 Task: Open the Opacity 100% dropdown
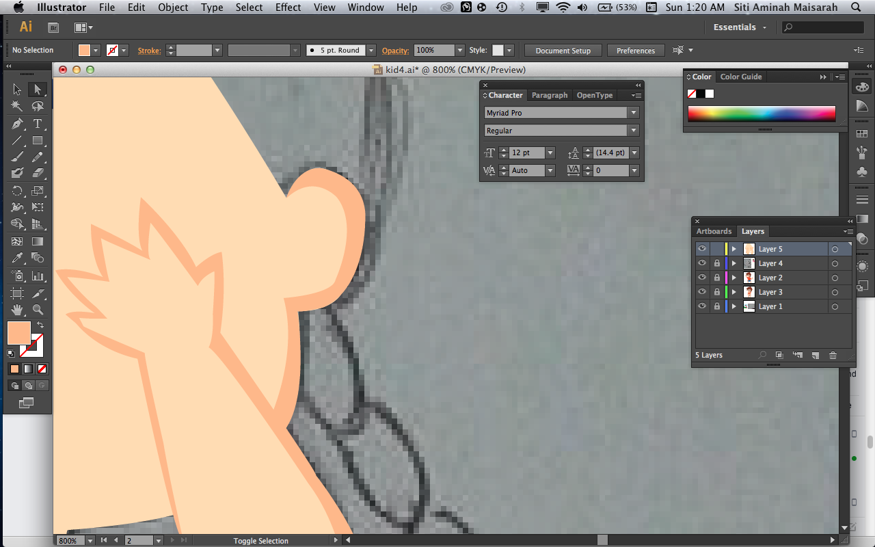pos(460,51)
